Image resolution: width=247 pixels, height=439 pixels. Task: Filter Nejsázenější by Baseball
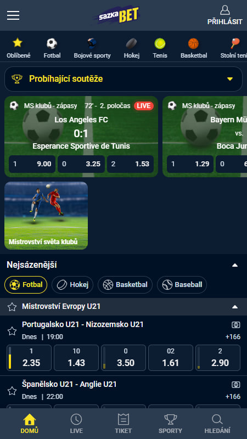182,285
